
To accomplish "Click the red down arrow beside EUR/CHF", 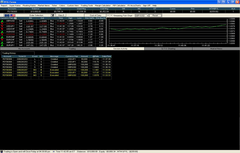I will click(x=2, y=40).
